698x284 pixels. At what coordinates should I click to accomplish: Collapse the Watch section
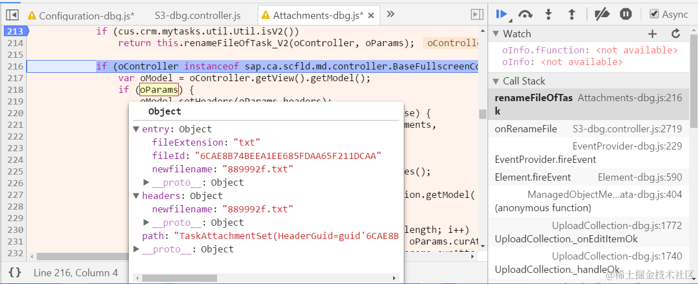(496, 34)
